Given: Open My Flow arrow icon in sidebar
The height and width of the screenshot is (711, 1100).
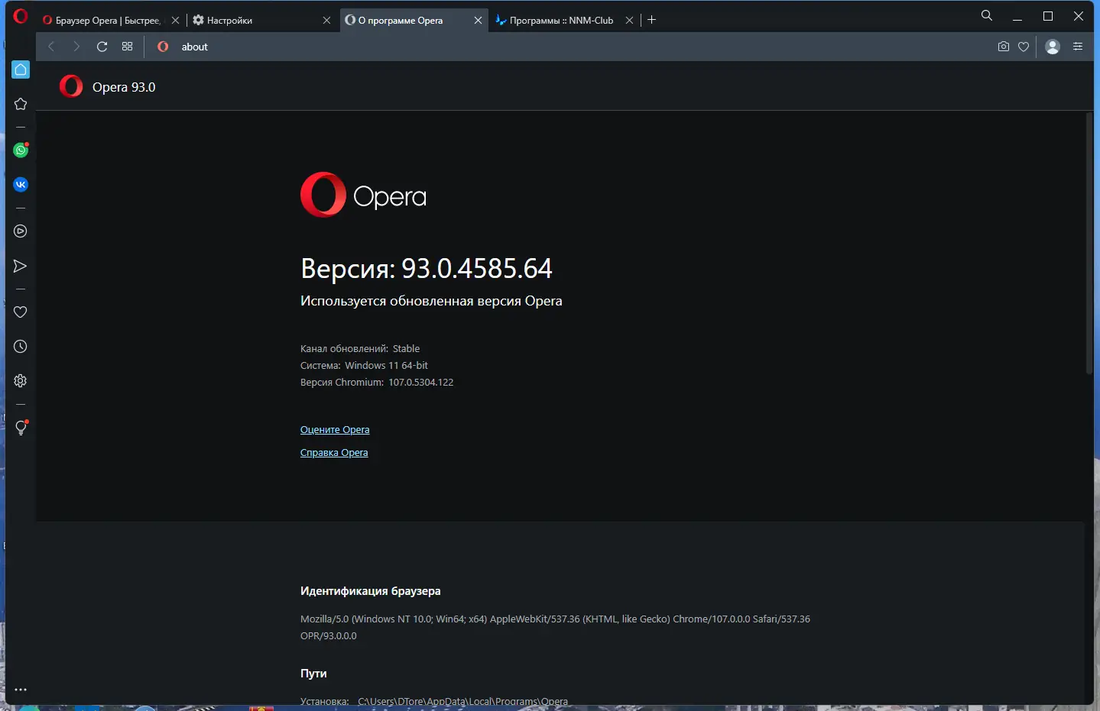Looking at the screenshot, I should click(21, 266).
